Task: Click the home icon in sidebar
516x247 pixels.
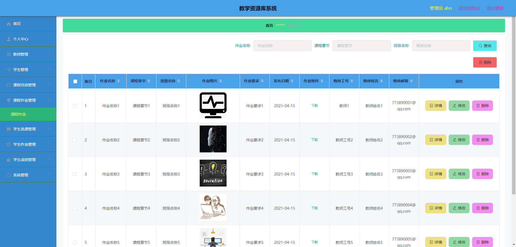Action: [x=9, y=24]
